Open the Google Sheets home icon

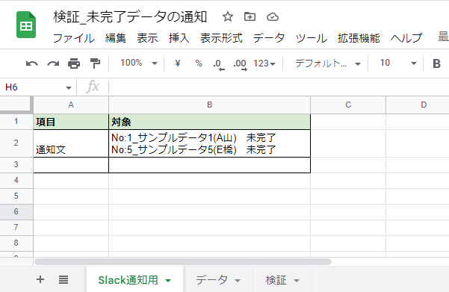coord(26,25)
